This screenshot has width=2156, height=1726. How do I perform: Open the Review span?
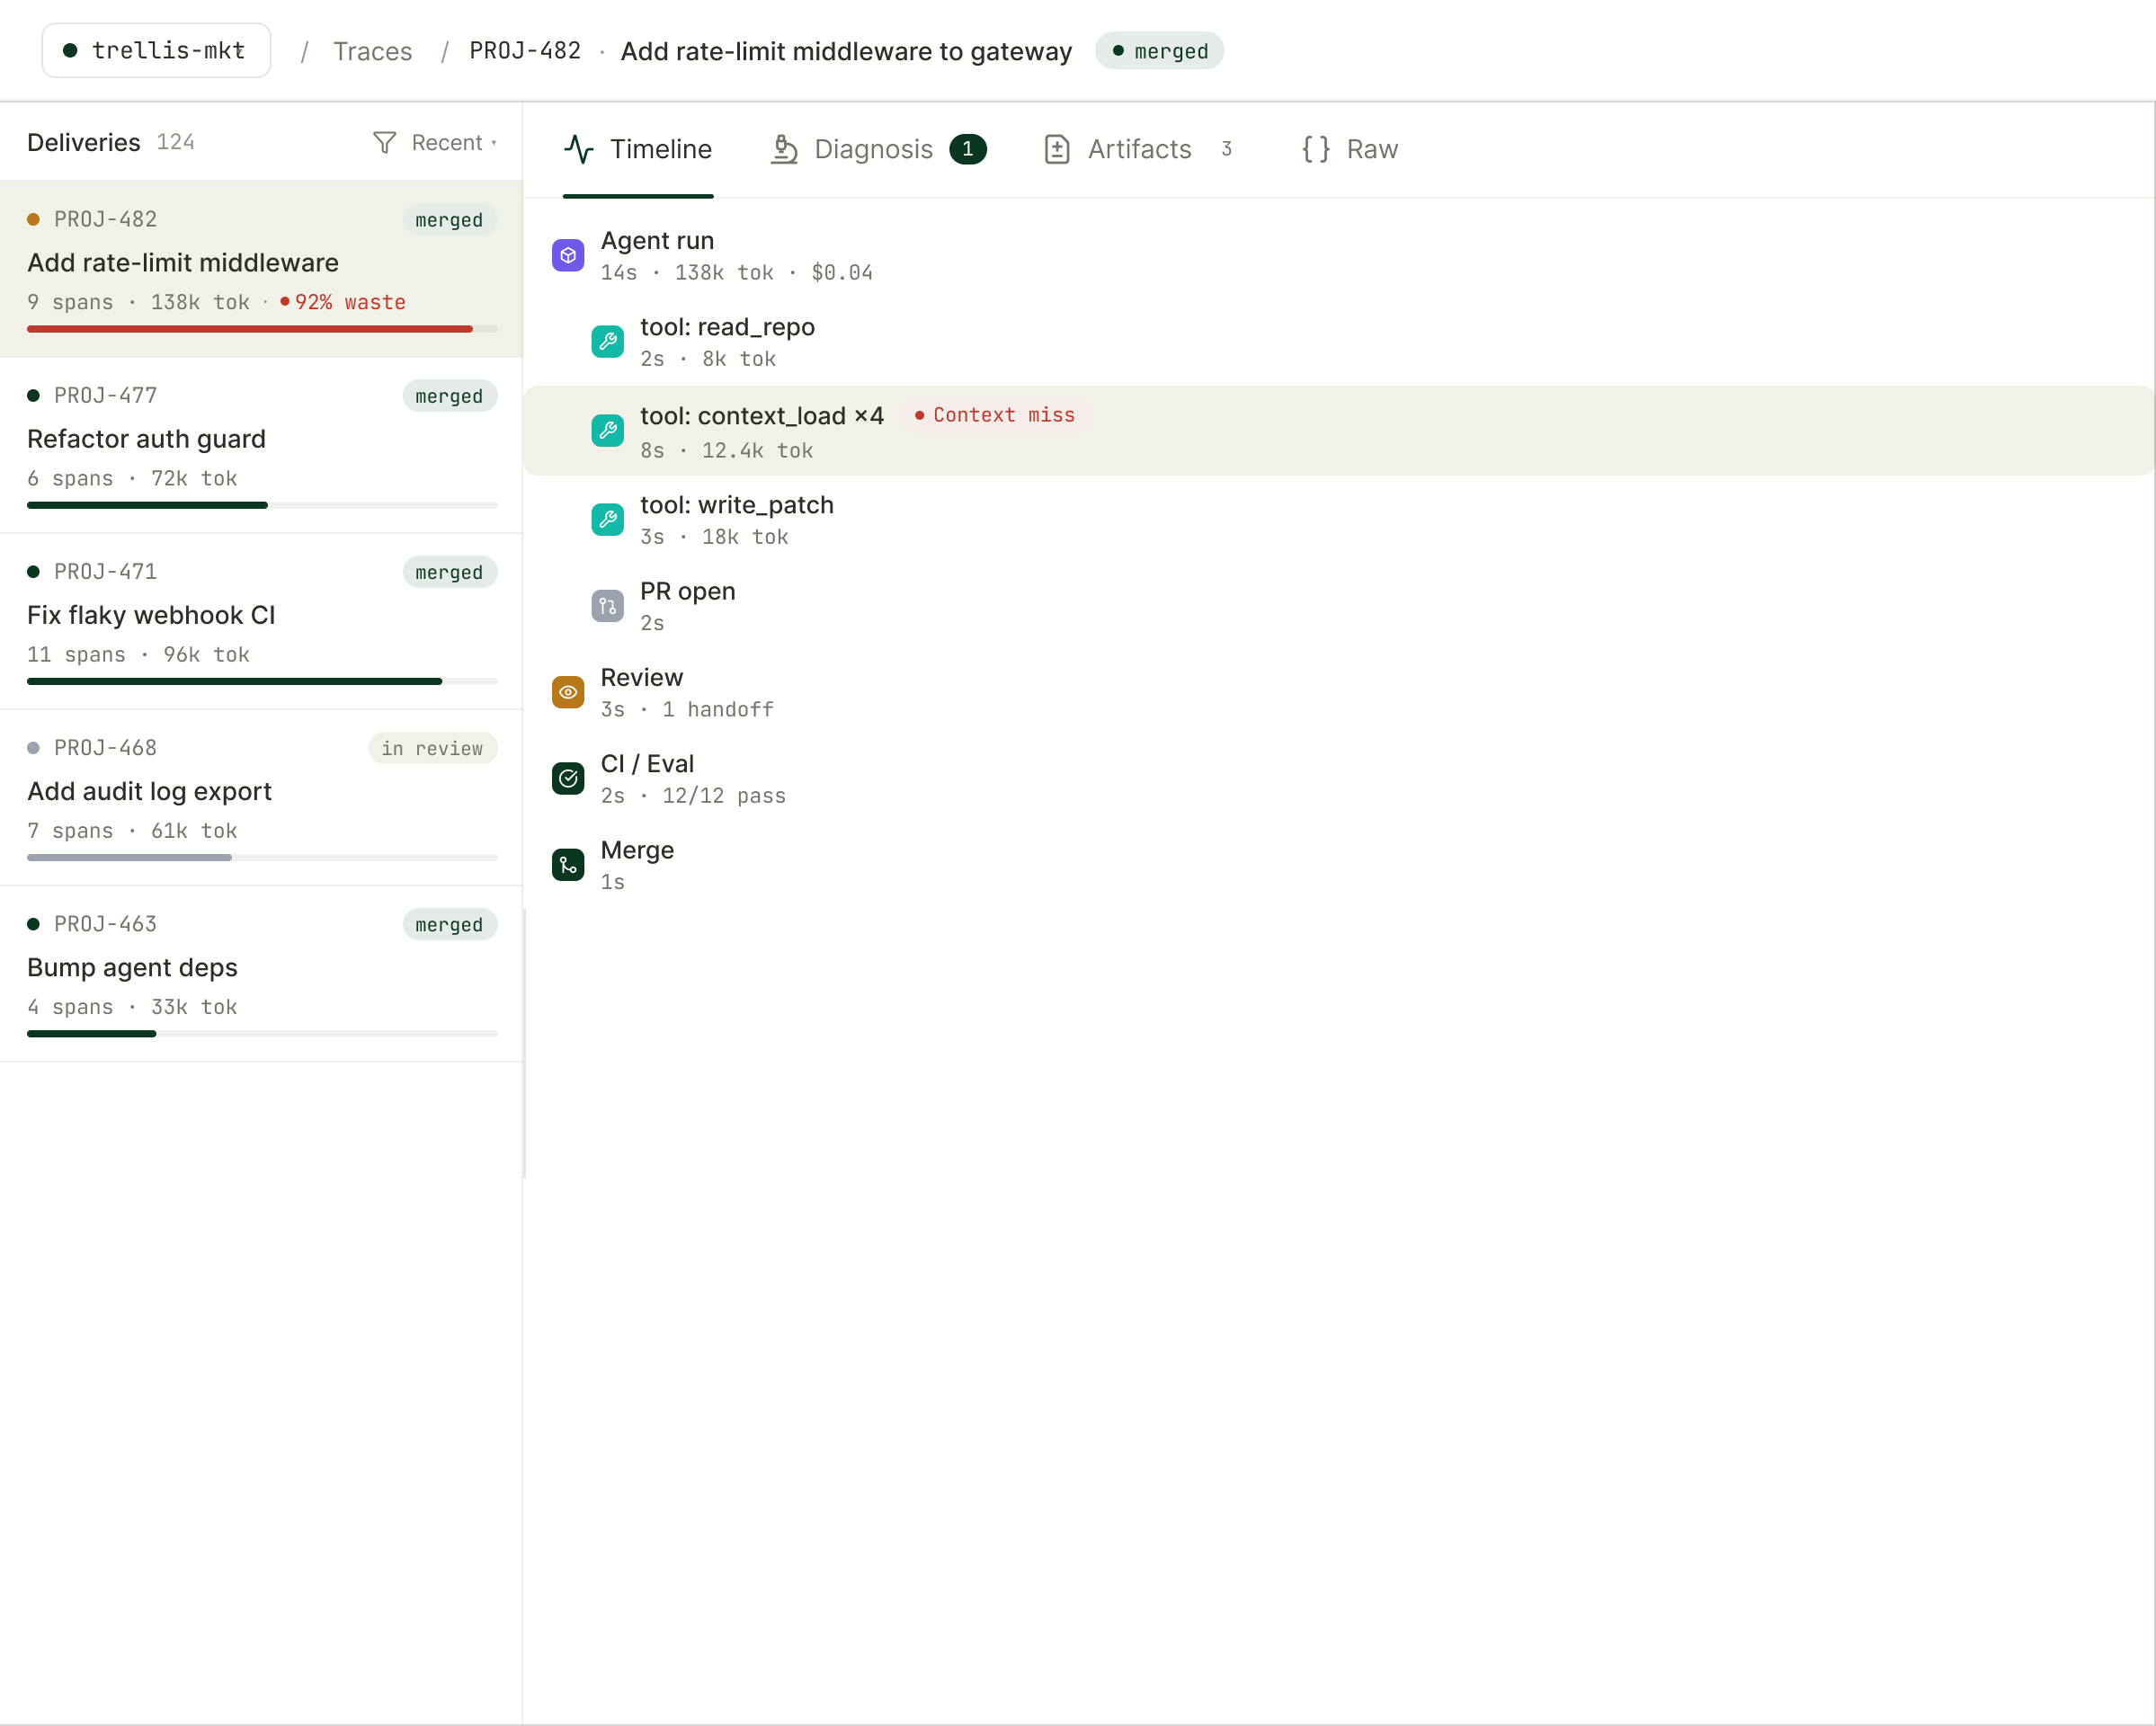1338,692
